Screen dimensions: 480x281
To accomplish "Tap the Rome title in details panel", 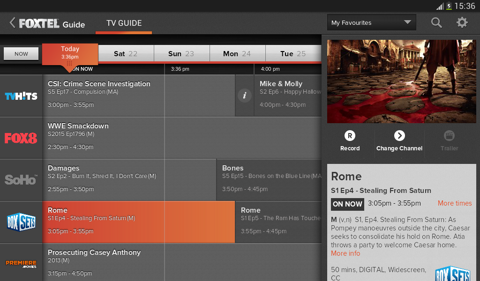I will (x=346, y=177).
